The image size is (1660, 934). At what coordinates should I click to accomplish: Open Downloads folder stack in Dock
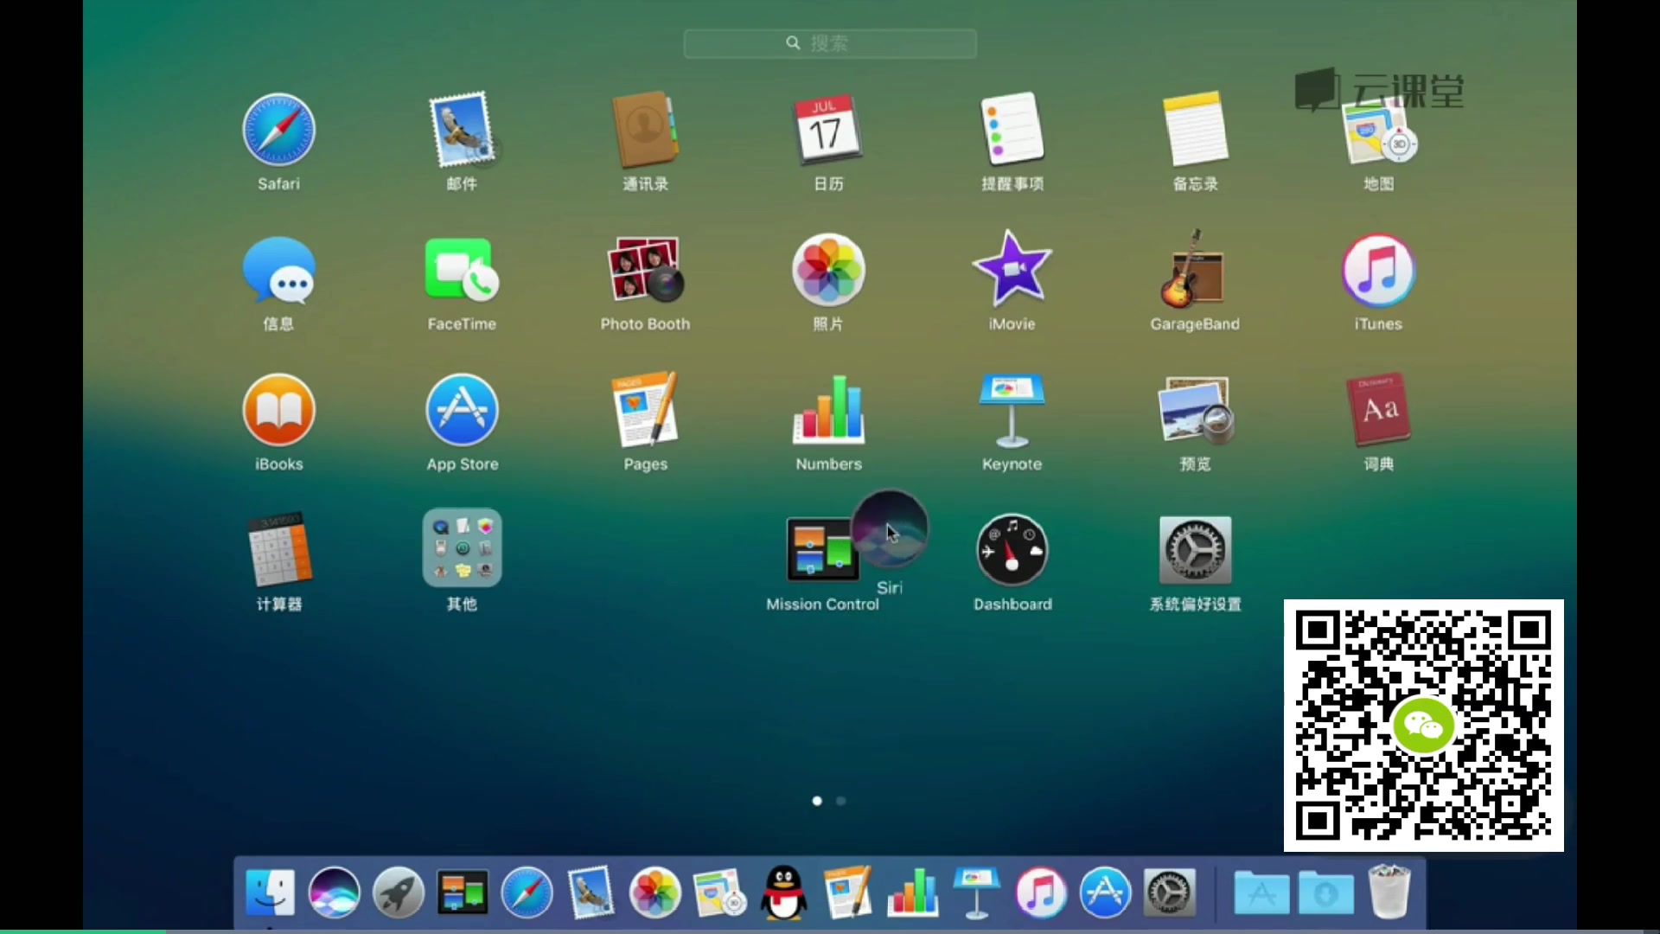pos(1325,892)
